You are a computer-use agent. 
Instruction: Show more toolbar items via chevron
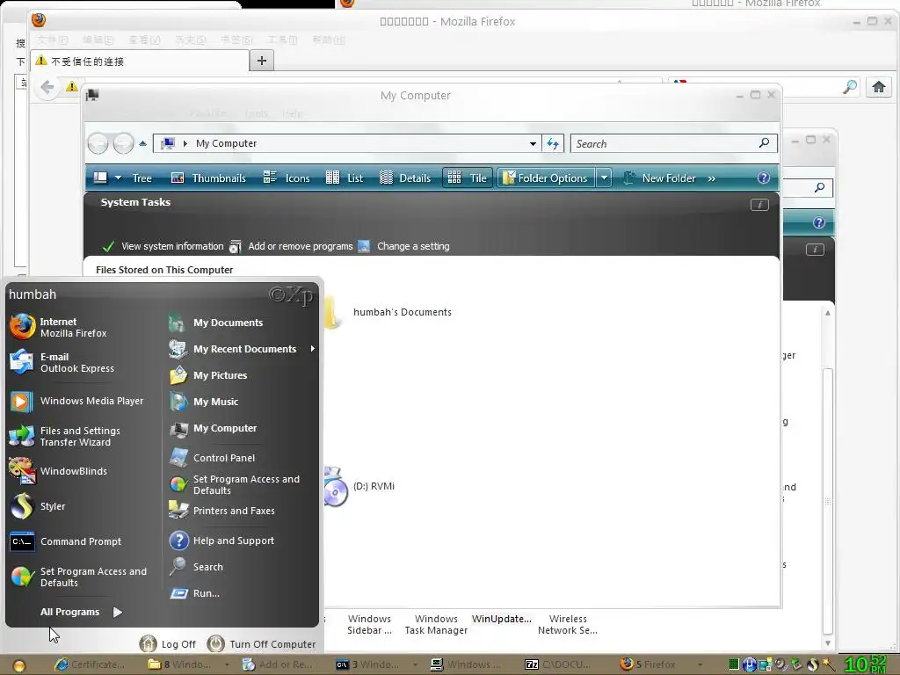click(x=712, y=179)
